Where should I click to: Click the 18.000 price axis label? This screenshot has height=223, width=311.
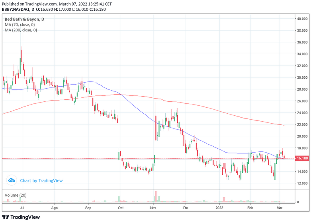click(302, 148)
